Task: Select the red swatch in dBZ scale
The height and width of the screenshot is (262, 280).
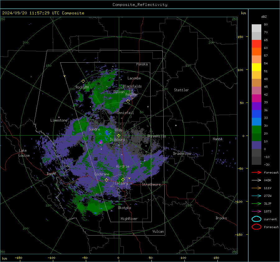Action: [256, 44]
